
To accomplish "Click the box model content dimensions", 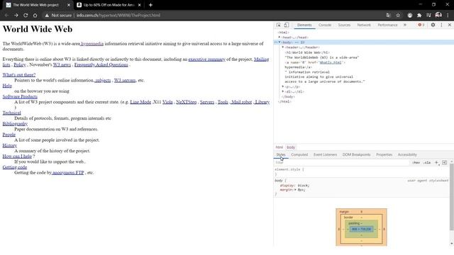I will pyautogui.click(x=361, y=229).
